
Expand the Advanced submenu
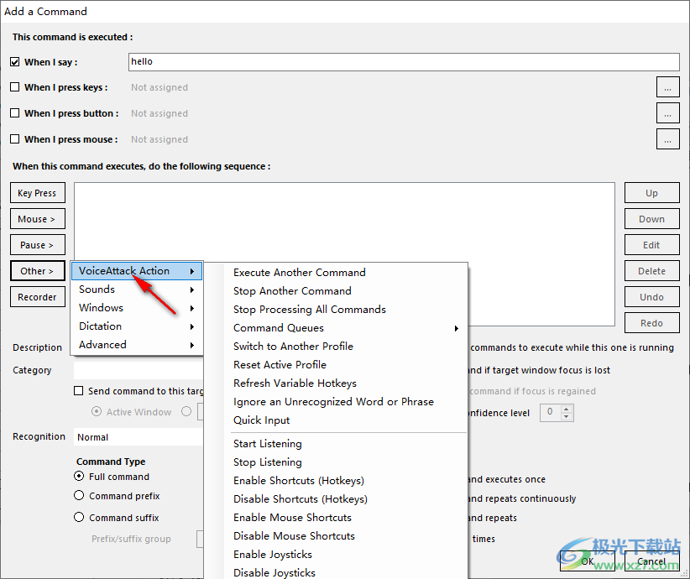click(137, 345)
